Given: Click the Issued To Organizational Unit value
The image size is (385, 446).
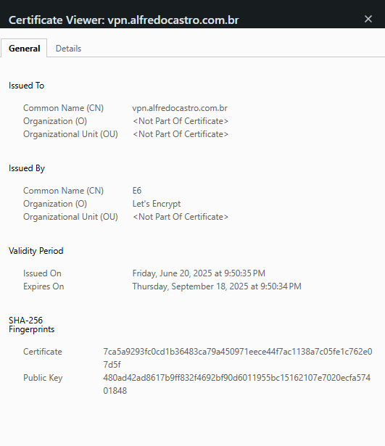Looking at the screenshot, I should (181, 134).
